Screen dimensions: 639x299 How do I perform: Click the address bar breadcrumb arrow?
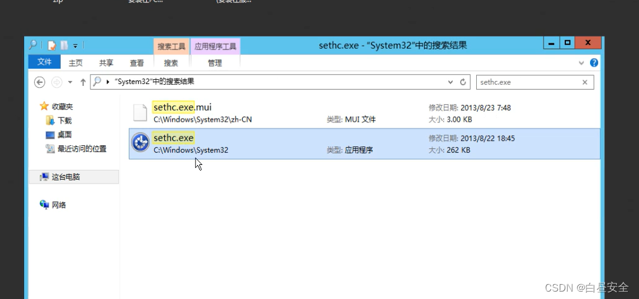108,82
